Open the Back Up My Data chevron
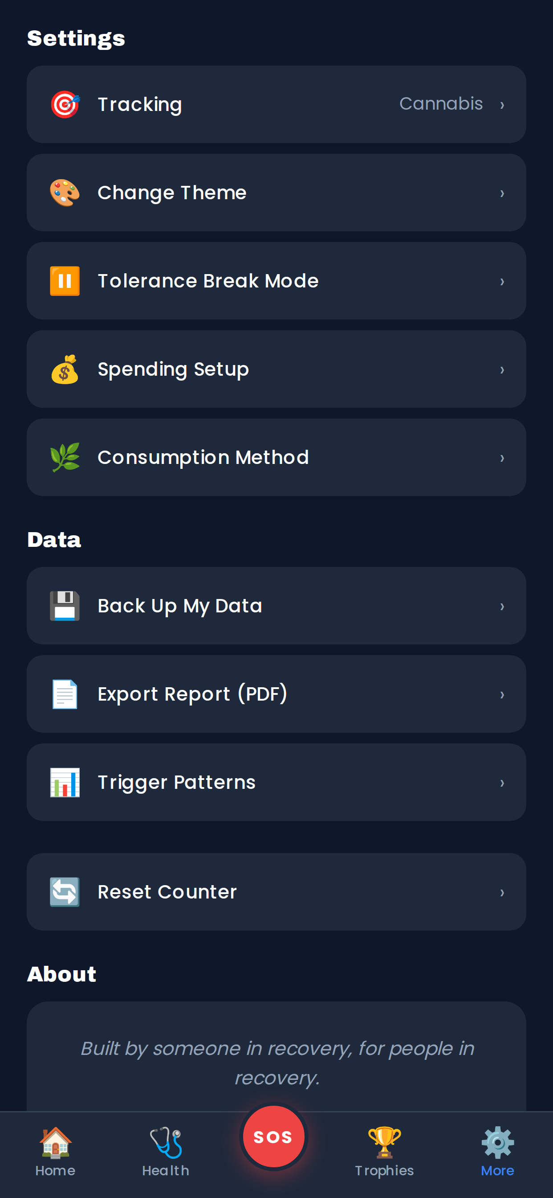 point(502,607)
